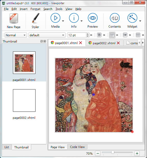
Task: Open the Insert menu
Action: [x=24, y=9]
